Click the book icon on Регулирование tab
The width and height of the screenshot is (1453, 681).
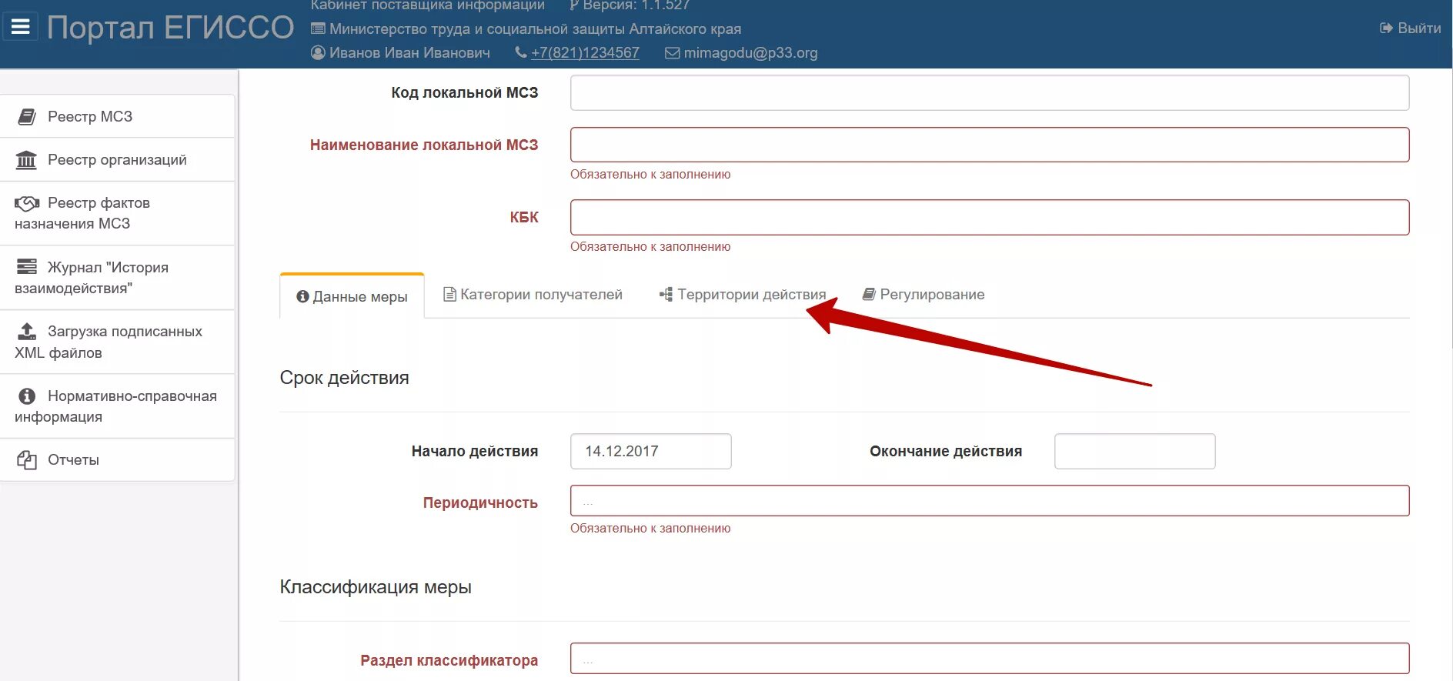point(869,294)
